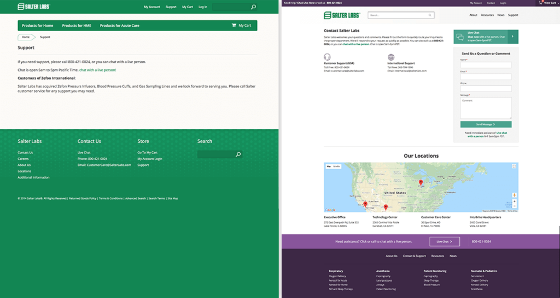Click the 'Executive Office' location heading
The width and height of the screenshot is (560, 298).
click(335, 217)
